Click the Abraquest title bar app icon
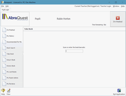The width and height of the screenshot is (126, 96). click(2, 2)
